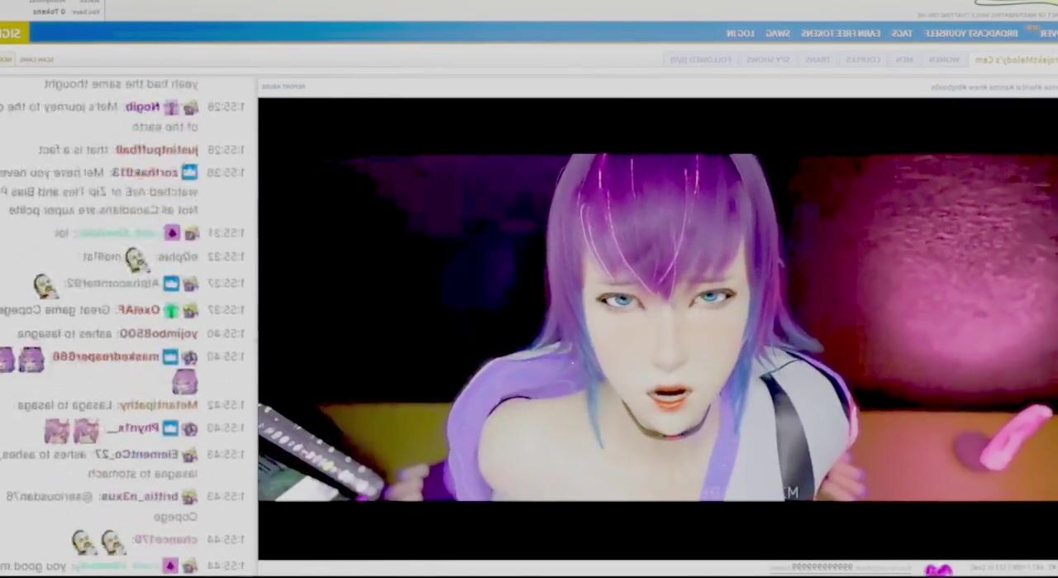
Task: Click the blue badge next to zorthax813
Action: [190, 172]
